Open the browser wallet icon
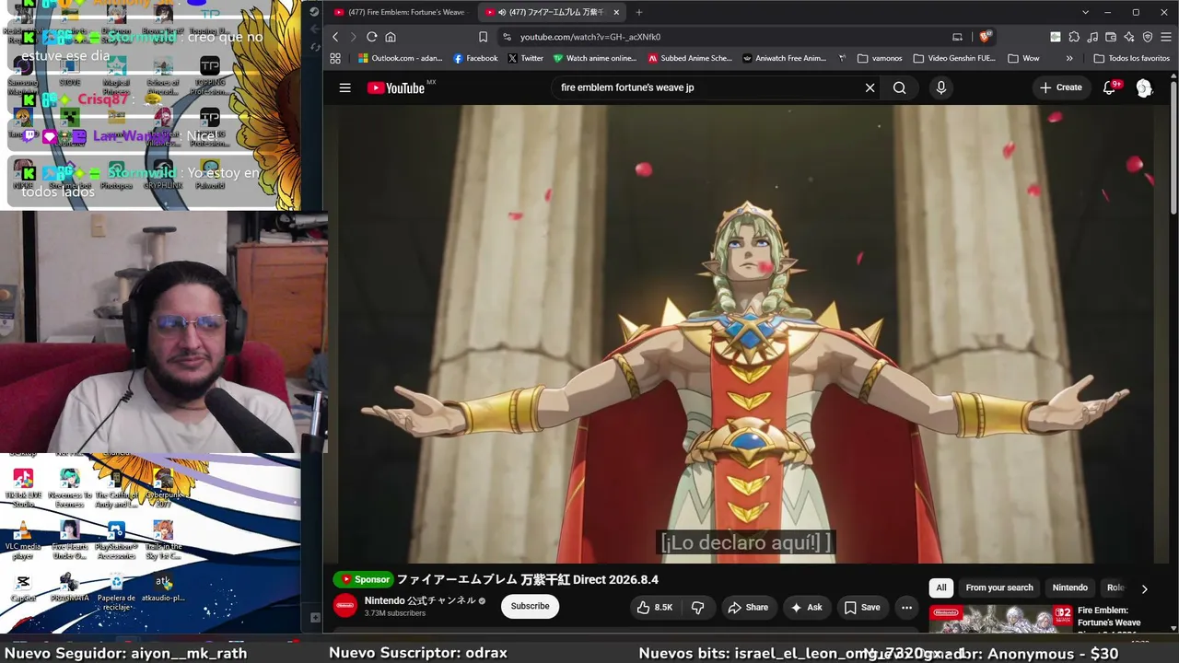The height and width of the screenshot is (663, 1179). point(1111,37)
